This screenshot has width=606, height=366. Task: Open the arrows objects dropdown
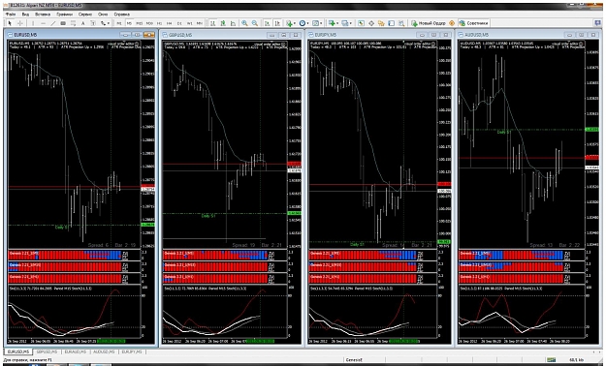105,23
